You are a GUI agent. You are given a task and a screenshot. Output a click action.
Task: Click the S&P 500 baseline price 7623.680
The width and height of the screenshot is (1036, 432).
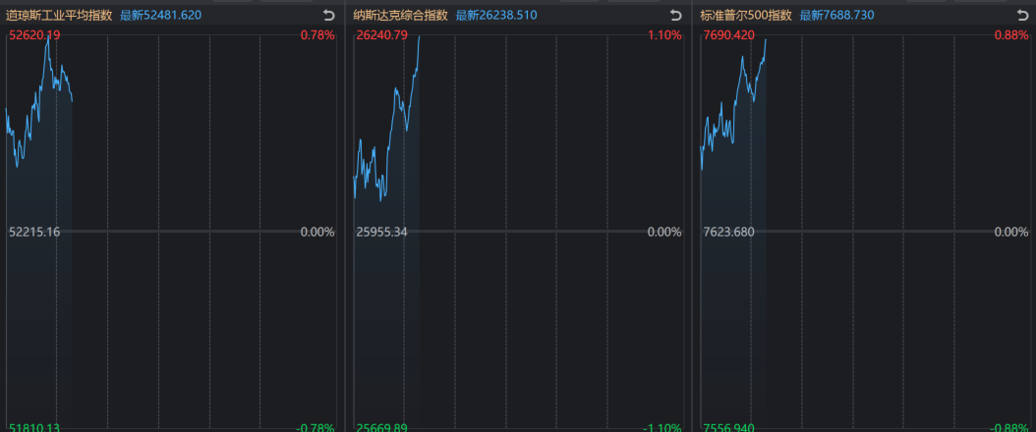[x=728, y=232]
